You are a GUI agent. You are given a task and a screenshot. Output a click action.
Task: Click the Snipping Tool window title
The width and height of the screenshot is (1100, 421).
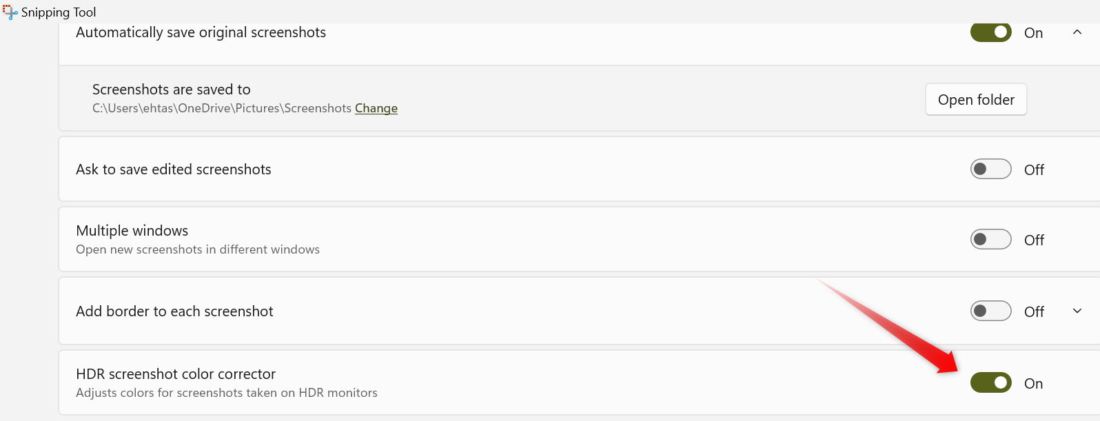click(59, 12)
